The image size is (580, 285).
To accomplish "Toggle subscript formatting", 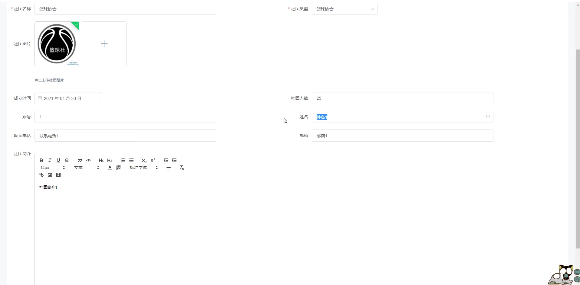I will pyautogui.click(x=144, y=161).
